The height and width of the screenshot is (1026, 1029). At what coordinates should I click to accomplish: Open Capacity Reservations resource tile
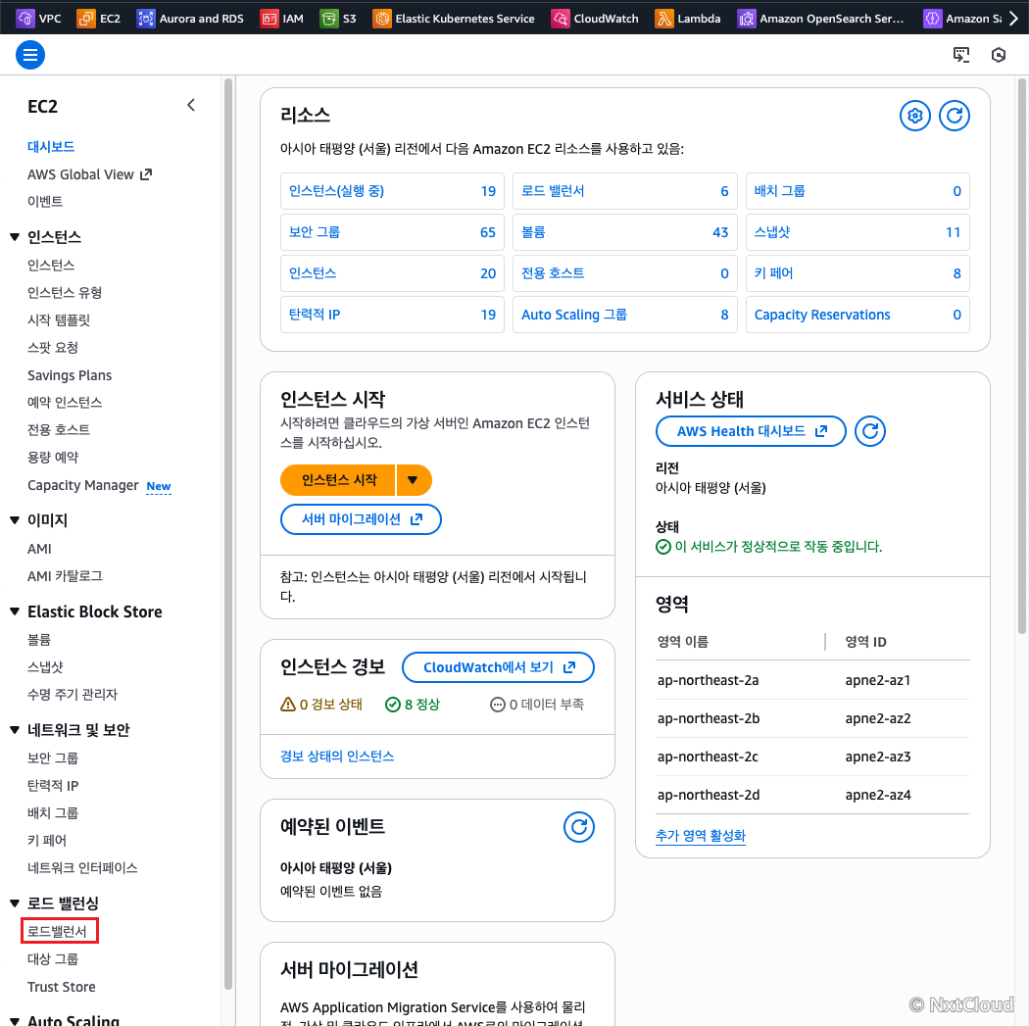[x=857, y=315]
